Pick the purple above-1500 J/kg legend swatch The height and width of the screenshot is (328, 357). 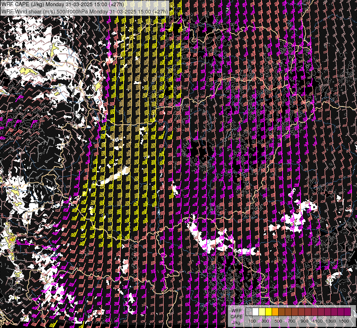click(348, 312)
